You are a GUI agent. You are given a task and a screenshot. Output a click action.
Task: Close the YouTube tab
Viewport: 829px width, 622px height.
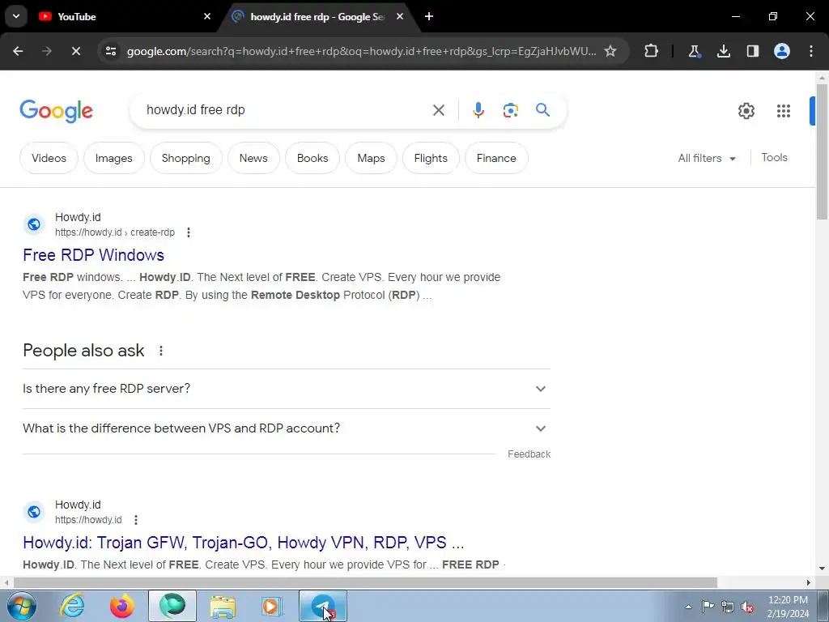pyautogui.click(x=206, y=16)
